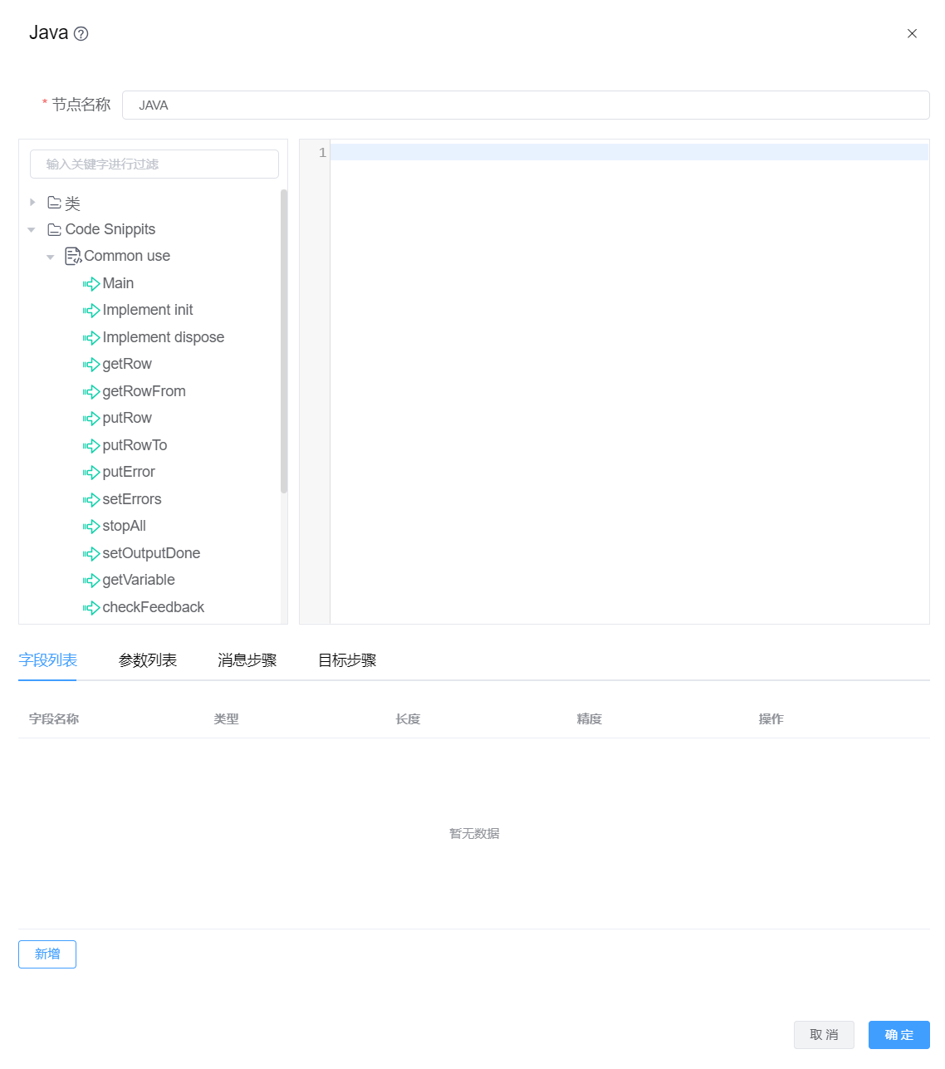Screen dimensions: 945x1069
Task: Switch to the 参数列表 tab
Action: (x=148, y=660)
